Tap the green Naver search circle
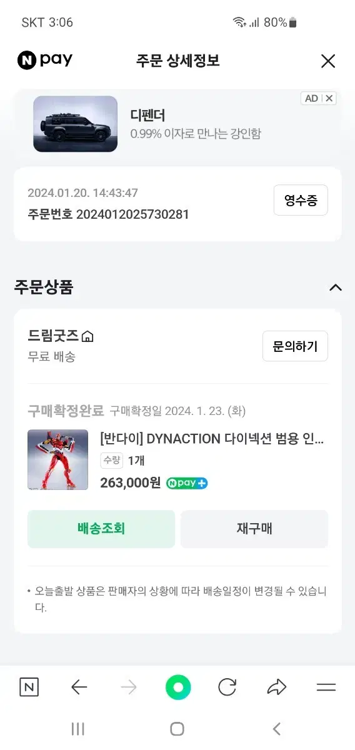The height and width of the screenshot is (750, 355). tap(178, 688)
